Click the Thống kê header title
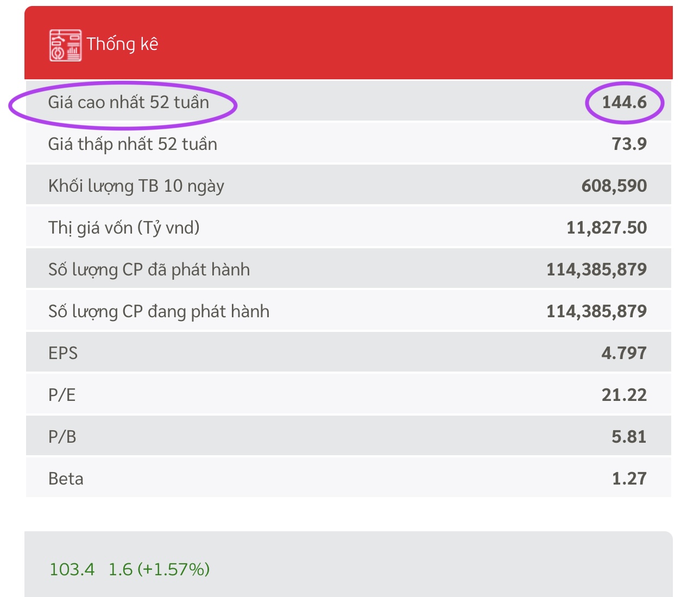 (122, 44)
